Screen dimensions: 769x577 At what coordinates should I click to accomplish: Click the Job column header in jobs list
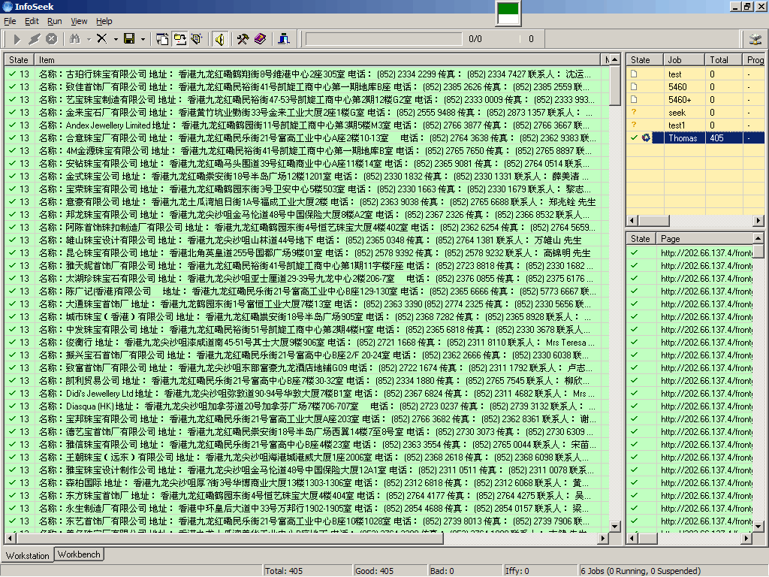tap(683, 59)
